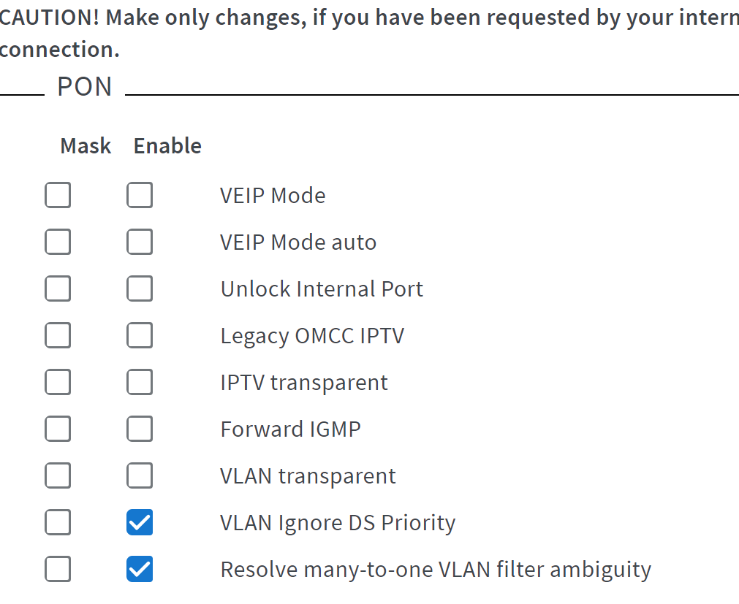Enable Legacy OMCC IPTV option

tap(140, 335)
